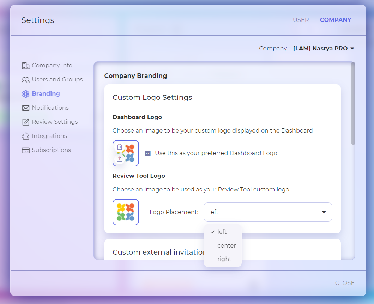Click the Dashboard Logo heading
The height and width of the screenshot is (304, 374).
pyautogui.click(x=137, y=117)
